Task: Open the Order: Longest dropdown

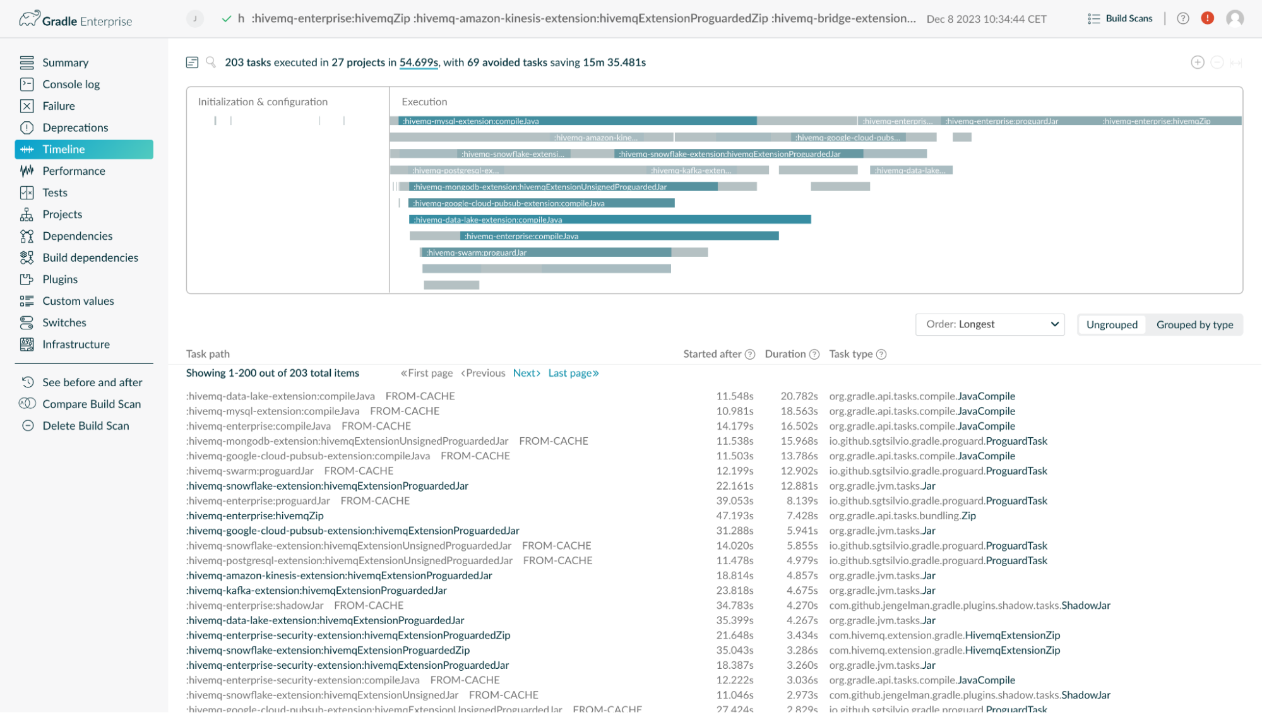Action: [989, 324]
